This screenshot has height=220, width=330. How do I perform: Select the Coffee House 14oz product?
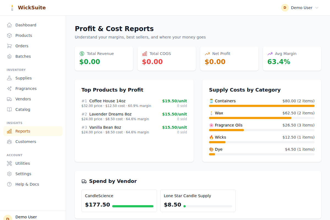click(x=107, y=101)
